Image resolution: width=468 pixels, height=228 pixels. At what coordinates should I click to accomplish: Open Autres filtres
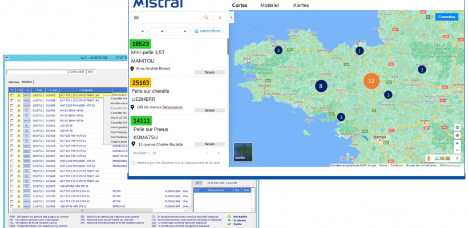207,31
